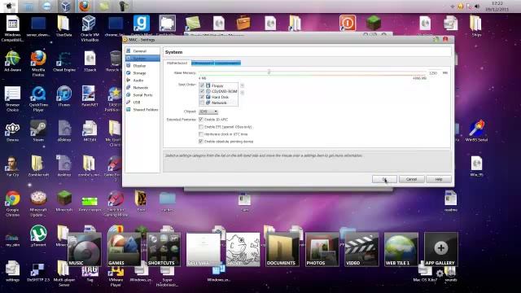Open Browser Choice desktop shortcut
The height and width of the screenshot is (293, 521).
(12, 98)
